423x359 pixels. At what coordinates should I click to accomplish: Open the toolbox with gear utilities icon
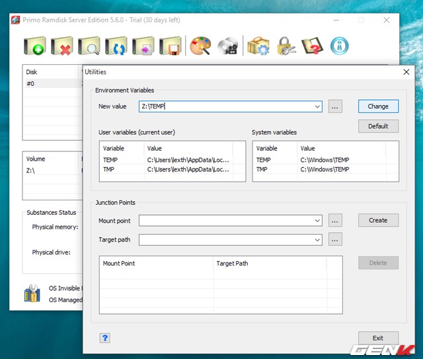click(x=258, y=46)
